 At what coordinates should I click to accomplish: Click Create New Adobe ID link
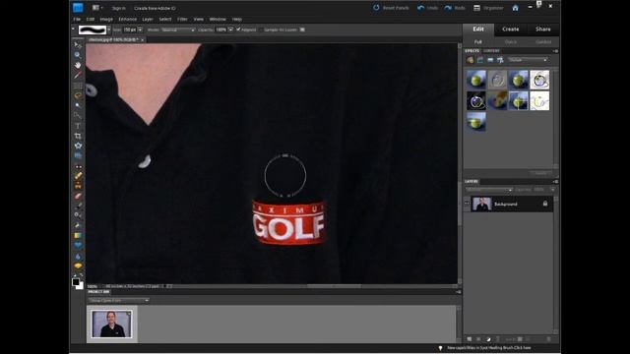155,8
